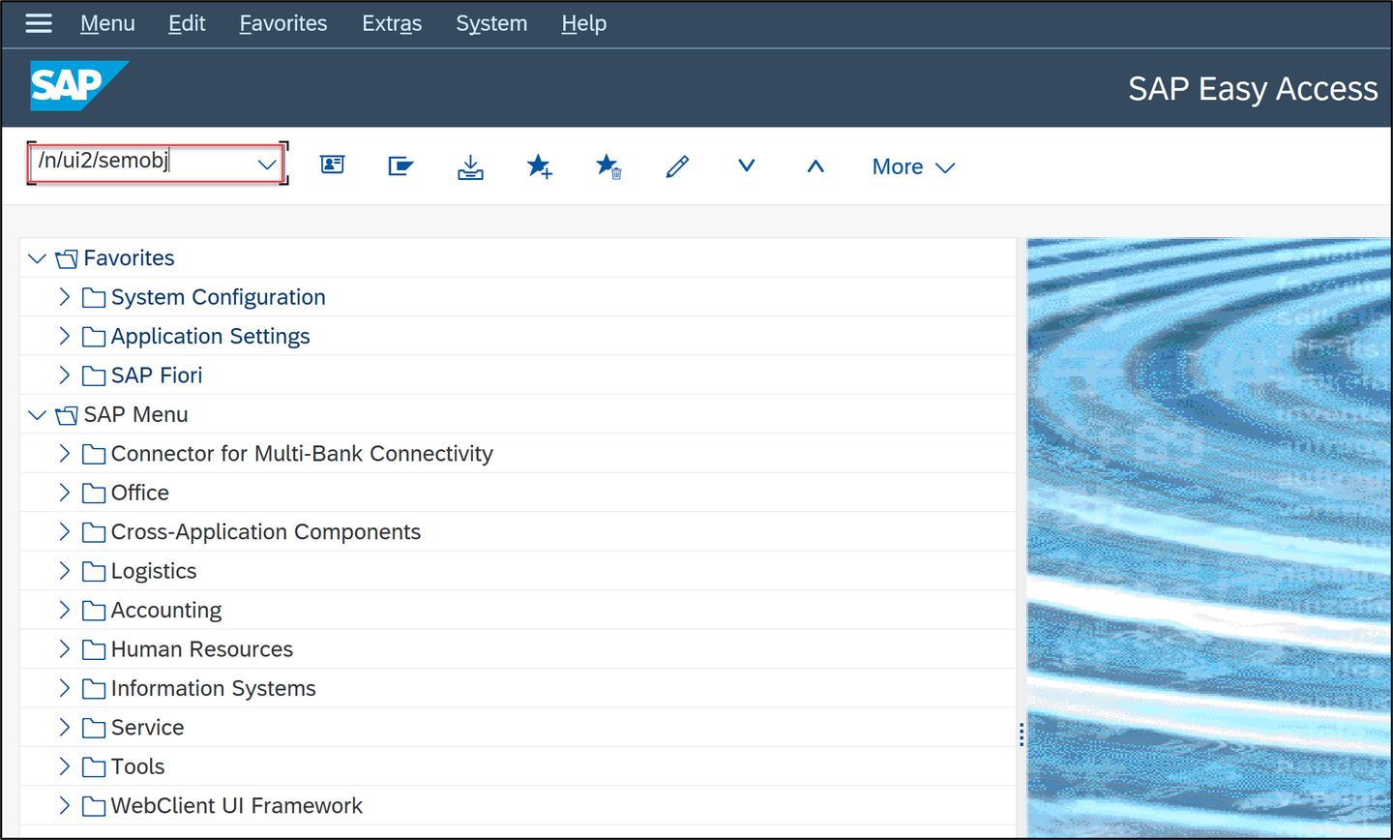This screenshot has width=1393, height=840.
Task: Open the Favorites menu in menu bar
Action: 283,23
